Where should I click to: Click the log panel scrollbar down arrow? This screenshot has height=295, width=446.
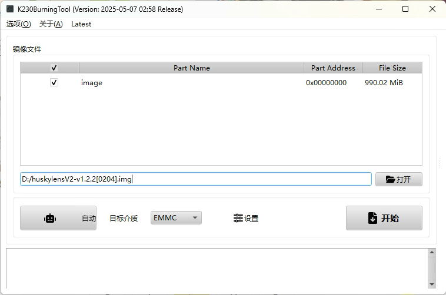point(432,284)
